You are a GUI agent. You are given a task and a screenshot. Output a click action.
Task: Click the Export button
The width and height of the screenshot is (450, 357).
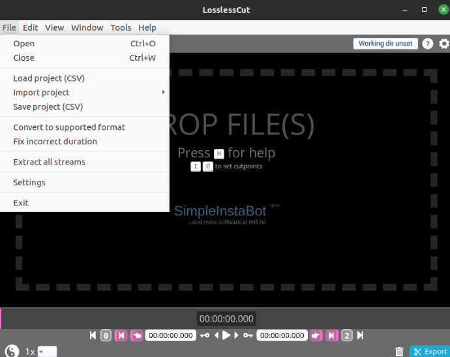430,351
